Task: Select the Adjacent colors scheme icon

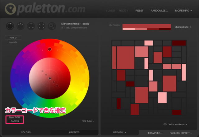Action: point(21,26)
